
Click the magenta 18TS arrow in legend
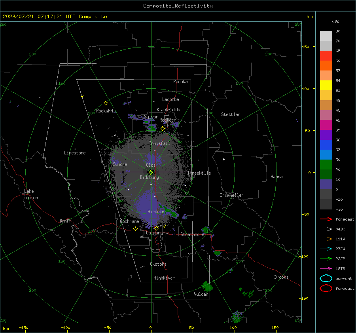[x=326, y=269]
